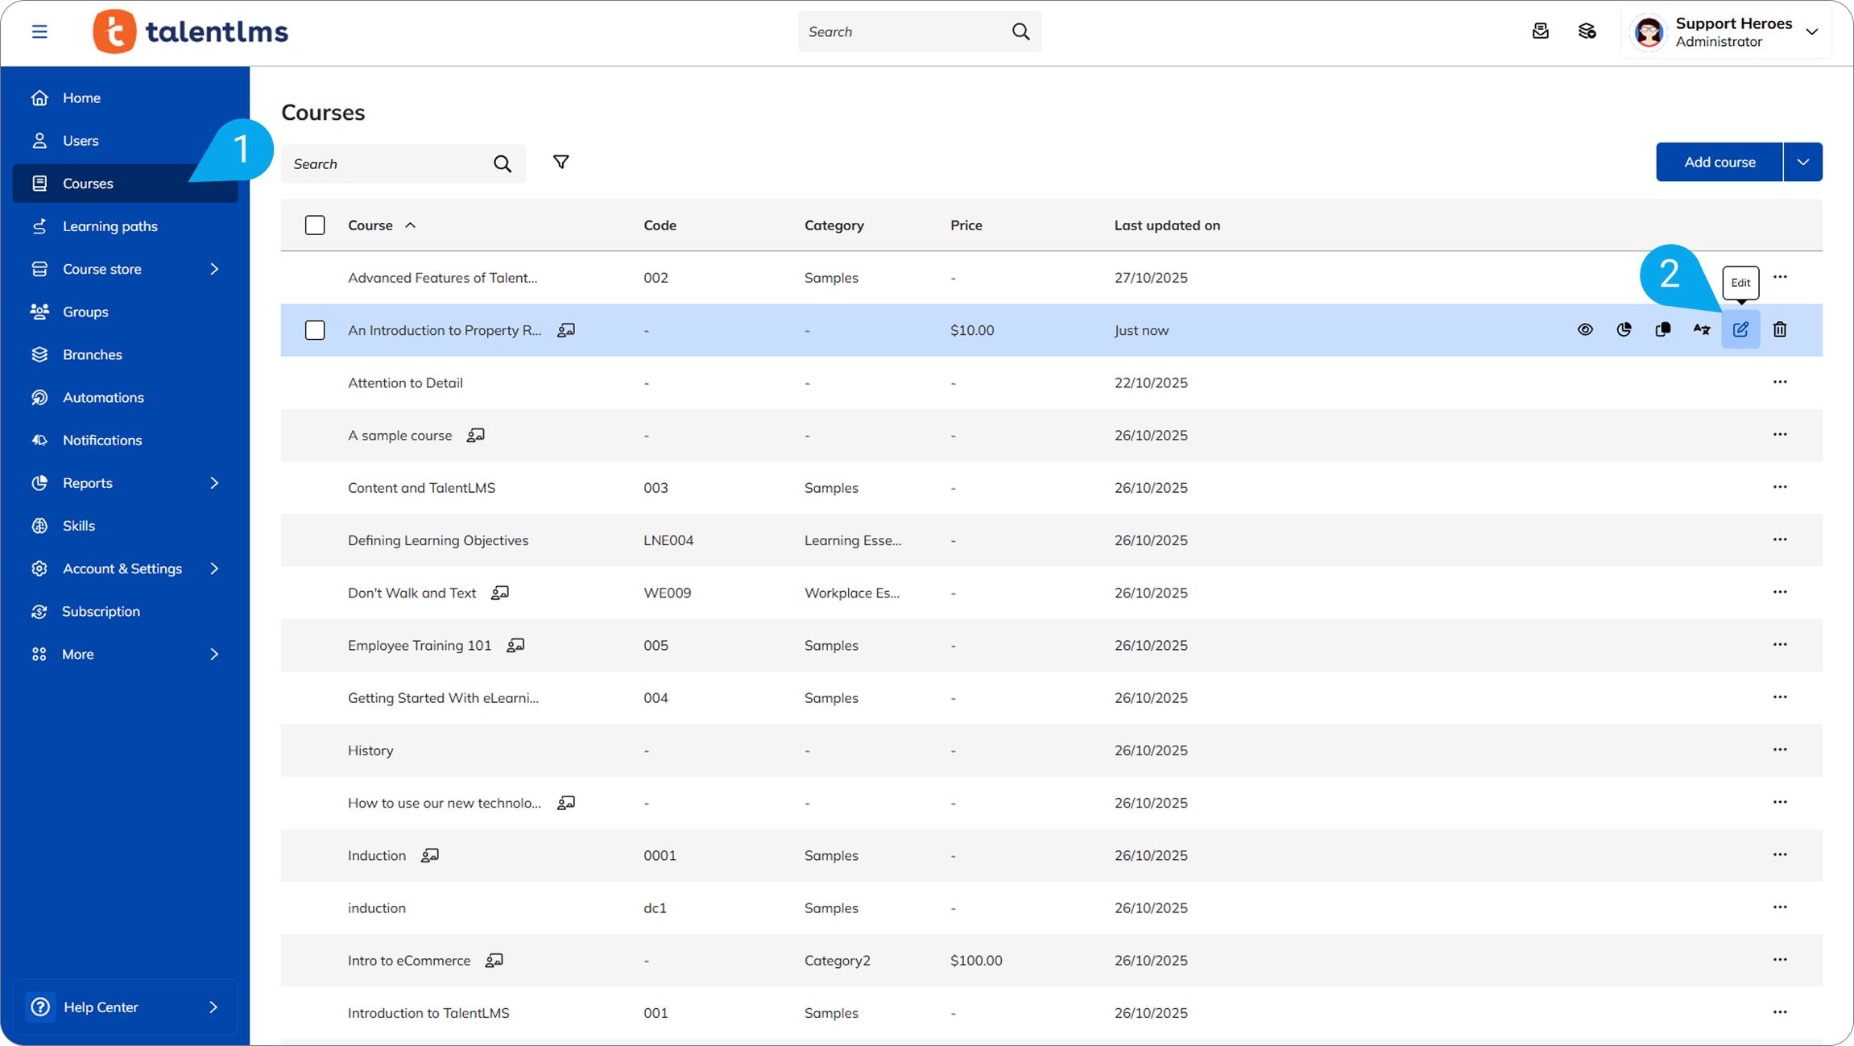Click the translate course icon

point(1701,329)
